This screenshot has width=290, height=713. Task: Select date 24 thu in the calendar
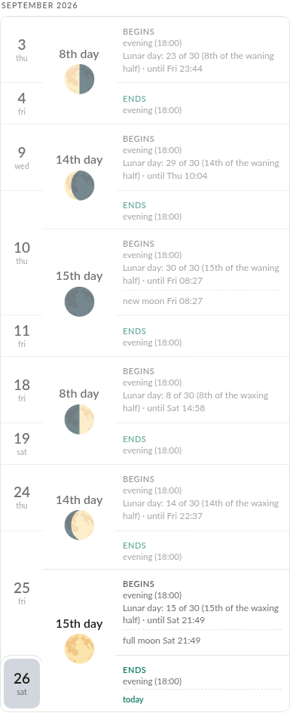22,497
